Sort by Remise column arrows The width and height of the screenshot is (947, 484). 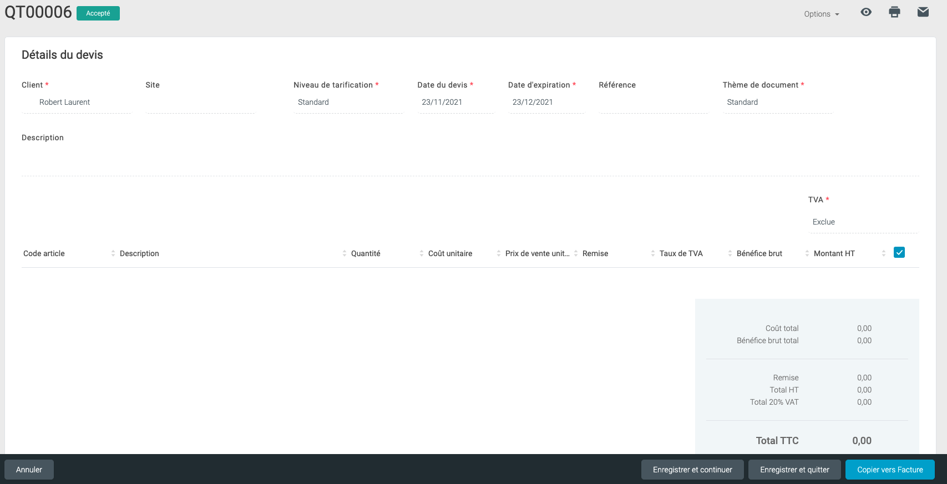tap(653, 253)
